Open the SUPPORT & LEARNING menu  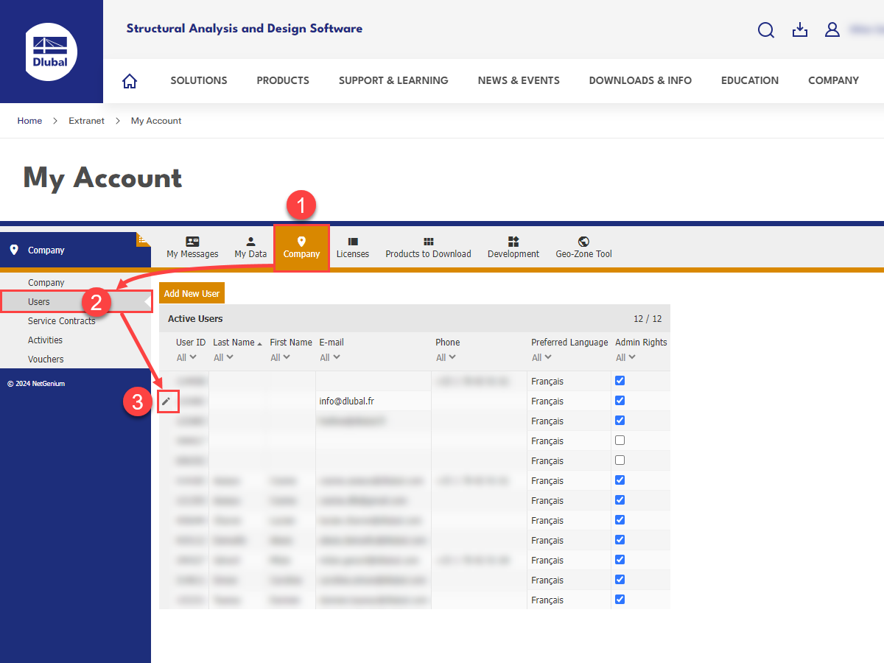[x=393, y=81]
